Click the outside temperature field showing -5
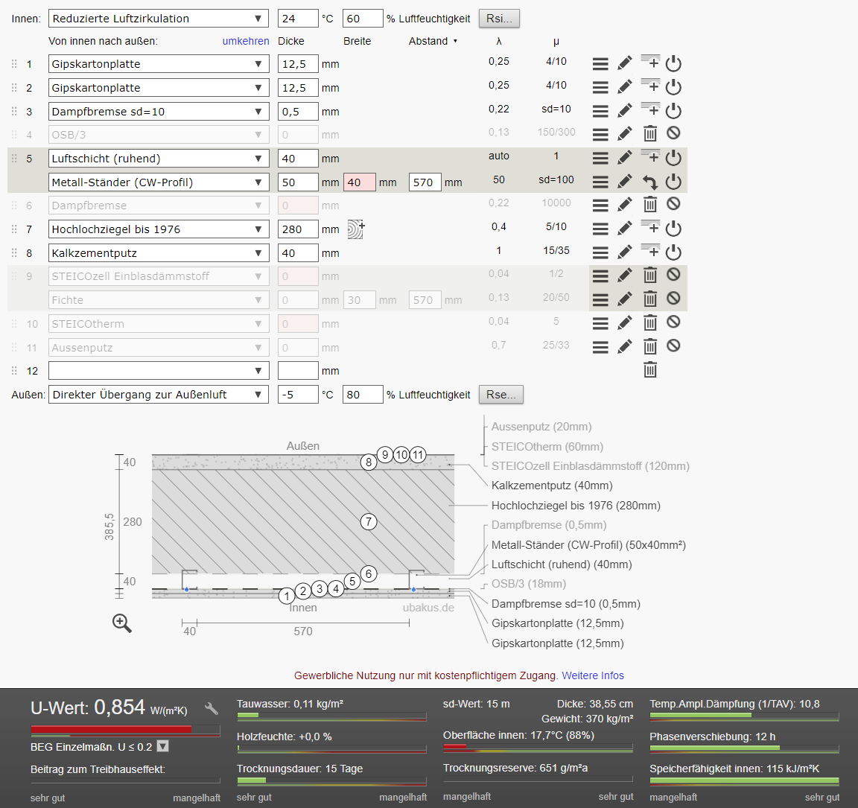Image resolution: width=858 pixels, height=808 pixels. pos(297,395)
